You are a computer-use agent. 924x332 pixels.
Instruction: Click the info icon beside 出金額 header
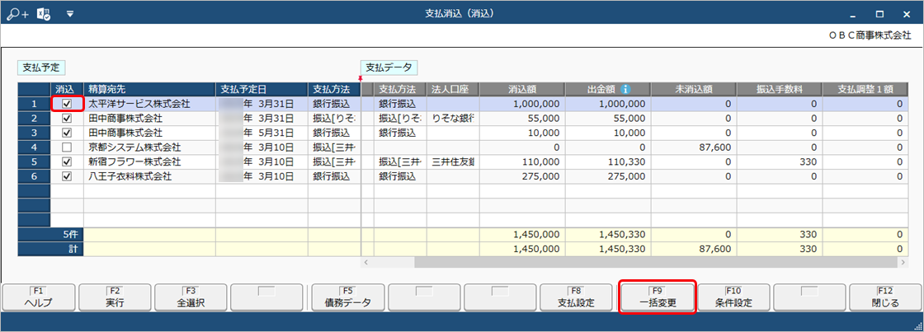pyautogui.click(x=626, y=90)
